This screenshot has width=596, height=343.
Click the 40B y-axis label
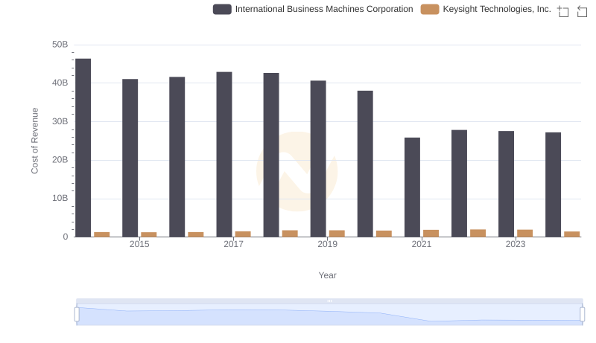click(60, 83)
